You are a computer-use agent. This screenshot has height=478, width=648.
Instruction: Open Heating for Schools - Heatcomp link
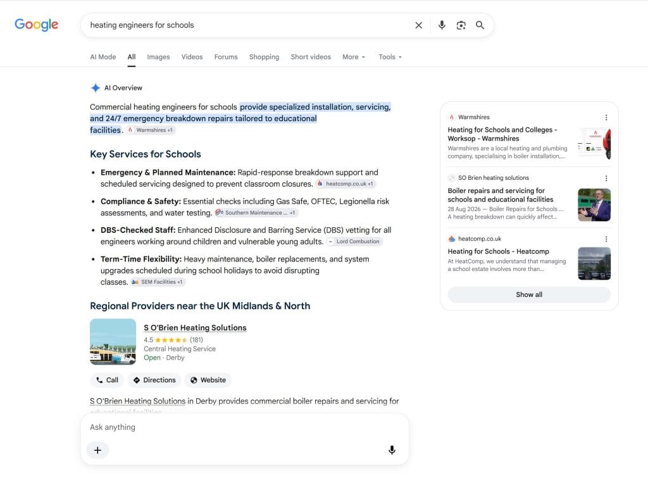point(499,251)
